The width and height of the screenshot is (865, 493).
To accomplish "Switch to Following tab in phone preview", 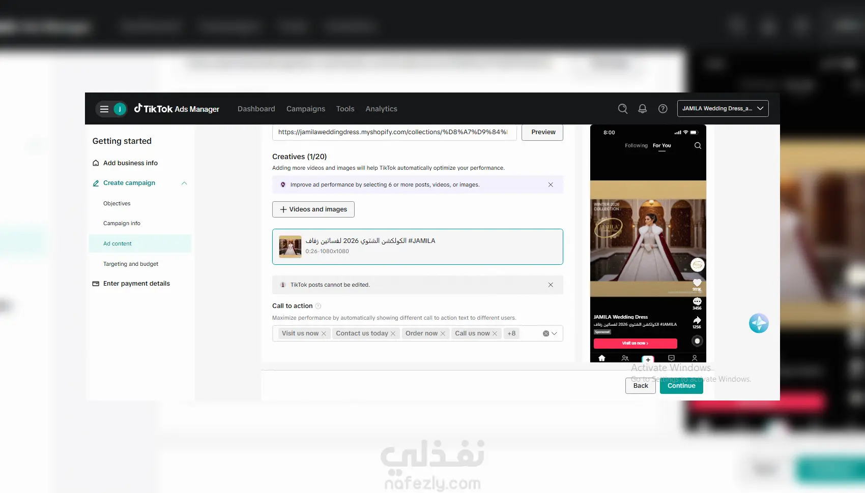I will [636, 145].
